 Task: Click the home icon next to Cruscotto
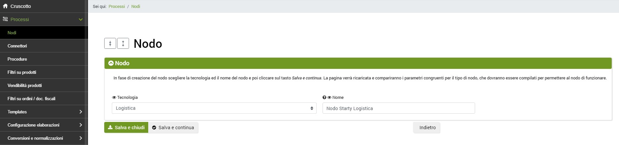click(x=5, y=6)
